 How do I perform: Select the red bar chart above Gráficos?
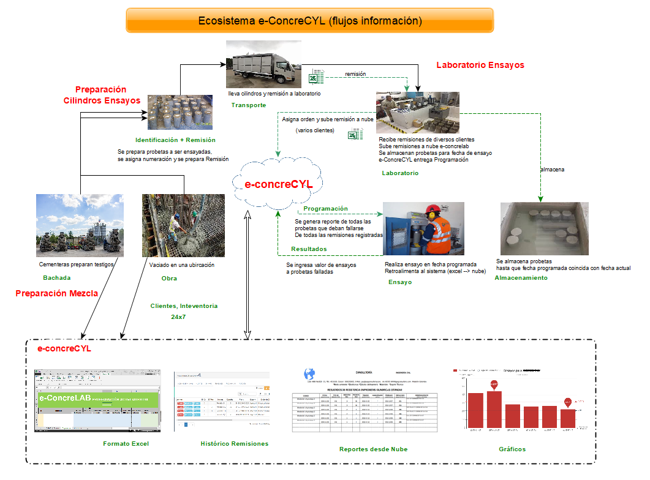[520, 403]
